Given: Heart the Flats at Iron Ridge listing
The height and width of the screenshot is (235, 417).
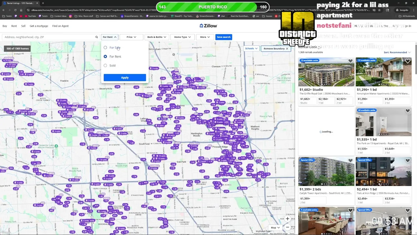Looking at the screenshot, I should pos(408,161).
